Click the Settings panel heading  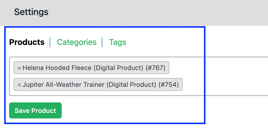pyautogui.click(x=31, y=12)
